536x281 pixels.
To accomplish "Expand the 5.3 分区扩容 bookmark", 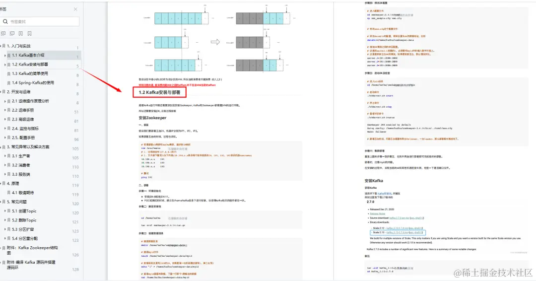I will [x=5, y=229].
